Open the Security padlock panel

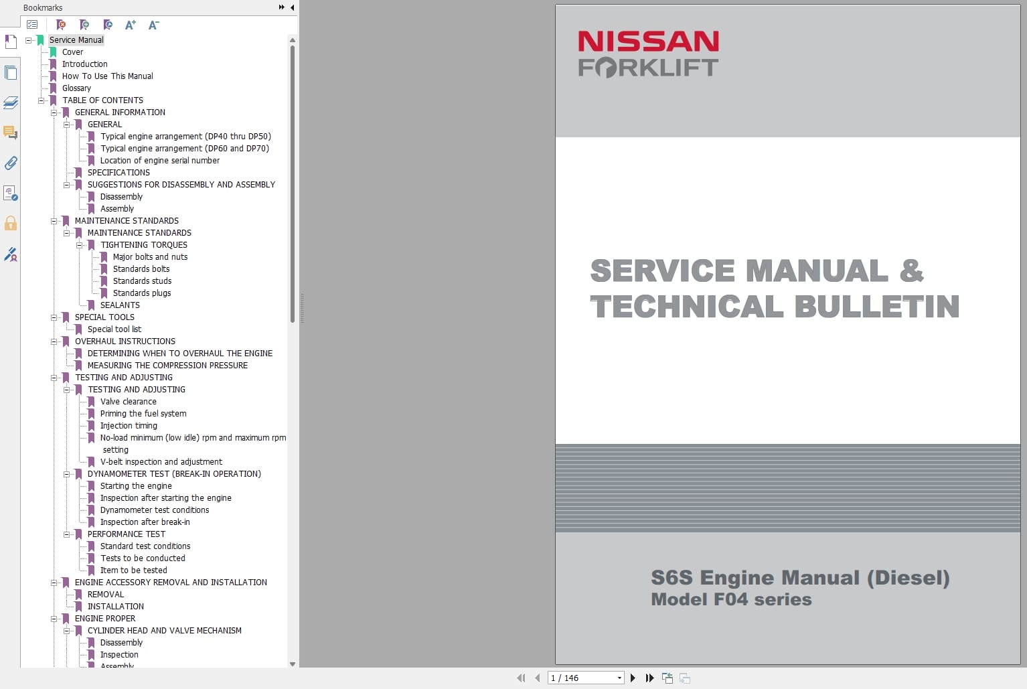[11, 223]
